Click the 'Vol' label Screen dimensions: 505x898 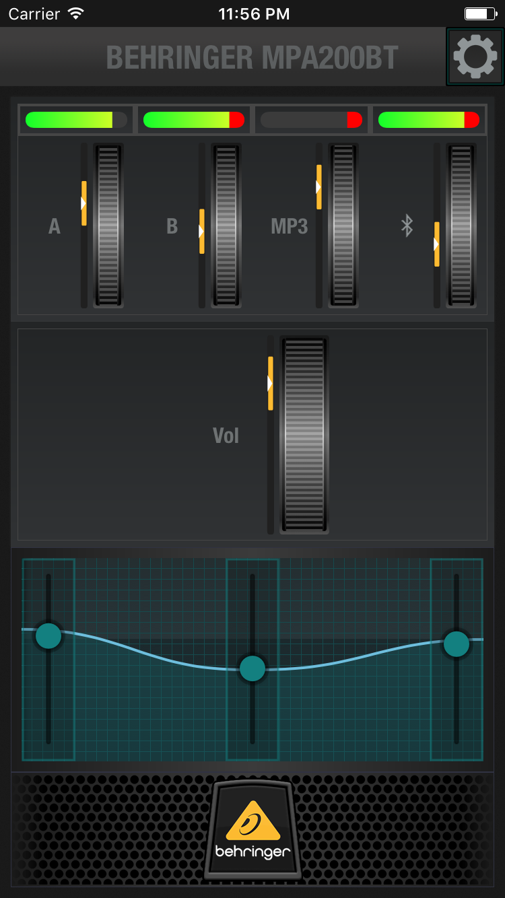tap(226, 436)
